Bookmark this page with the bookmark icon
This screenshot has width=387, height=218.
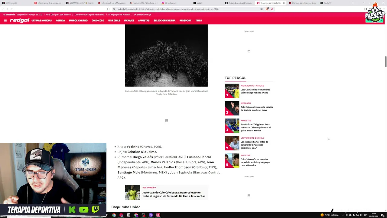coord(108,9)
